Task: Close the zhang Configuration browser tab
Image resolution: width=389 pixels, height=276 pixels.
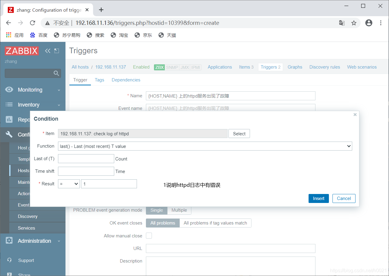Action: point(87,10)
